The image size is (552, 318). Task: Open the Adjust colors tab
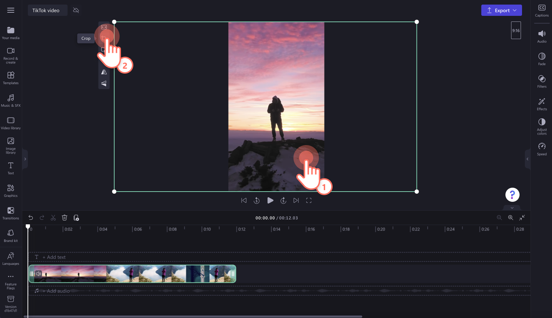tap(542, 127)
